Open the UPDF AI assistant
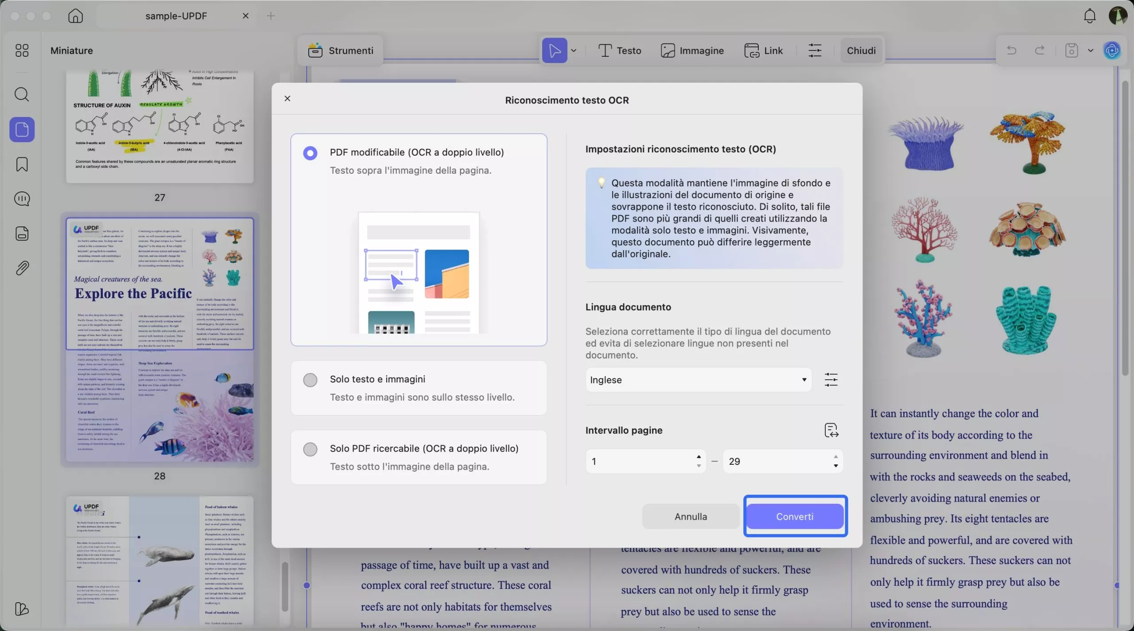 (1112, 50)
